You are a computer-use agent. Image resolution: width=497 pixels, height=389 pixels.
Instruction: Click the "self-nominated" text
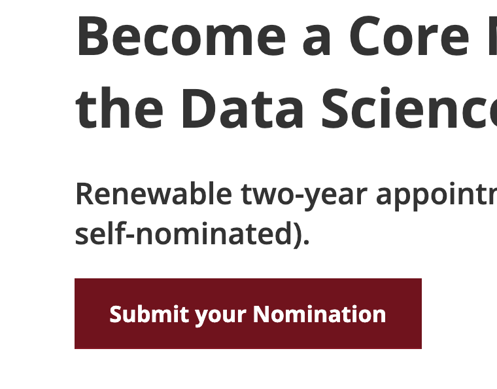(x=184, y=234)
